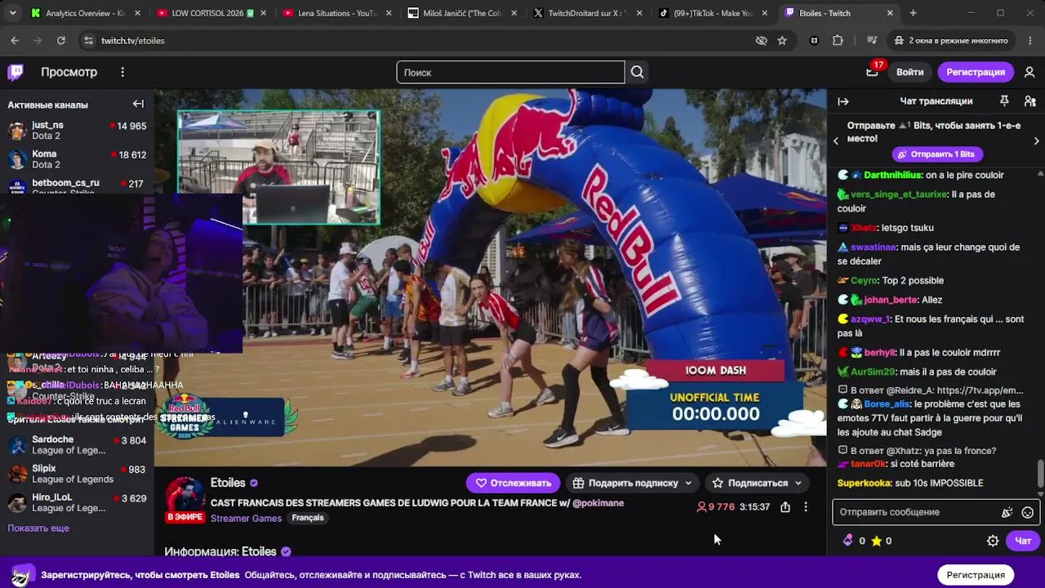Click the Чат send button

coord(1023,541)
